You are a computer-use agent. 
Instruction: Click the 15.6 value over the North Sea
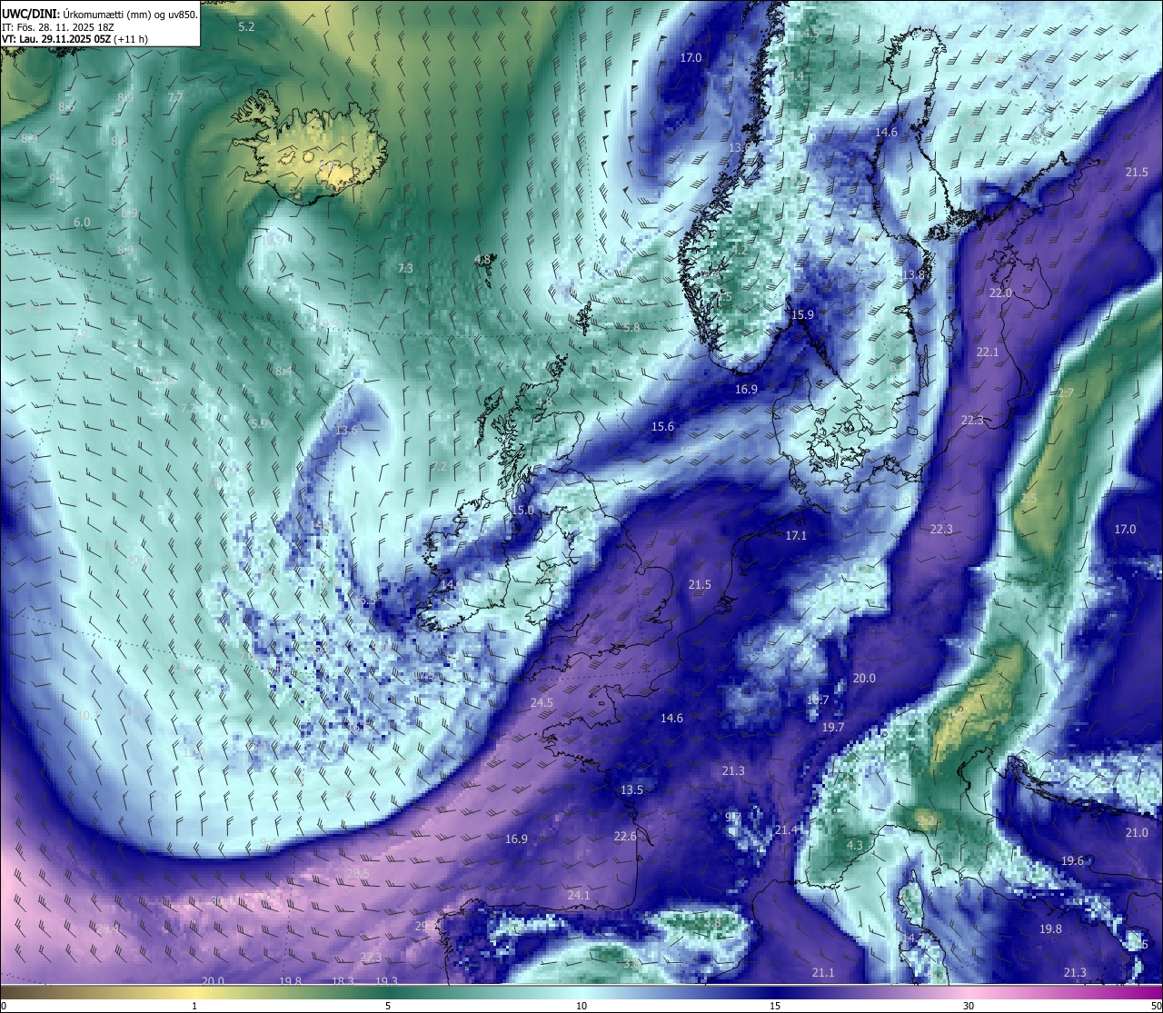tap(662, 426)
